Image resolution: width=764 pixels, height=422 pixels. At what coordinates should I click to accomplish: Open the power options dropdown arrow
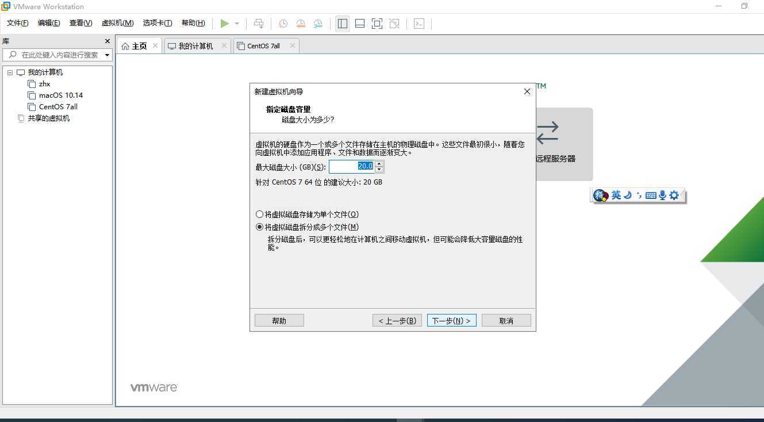(237, 24)
